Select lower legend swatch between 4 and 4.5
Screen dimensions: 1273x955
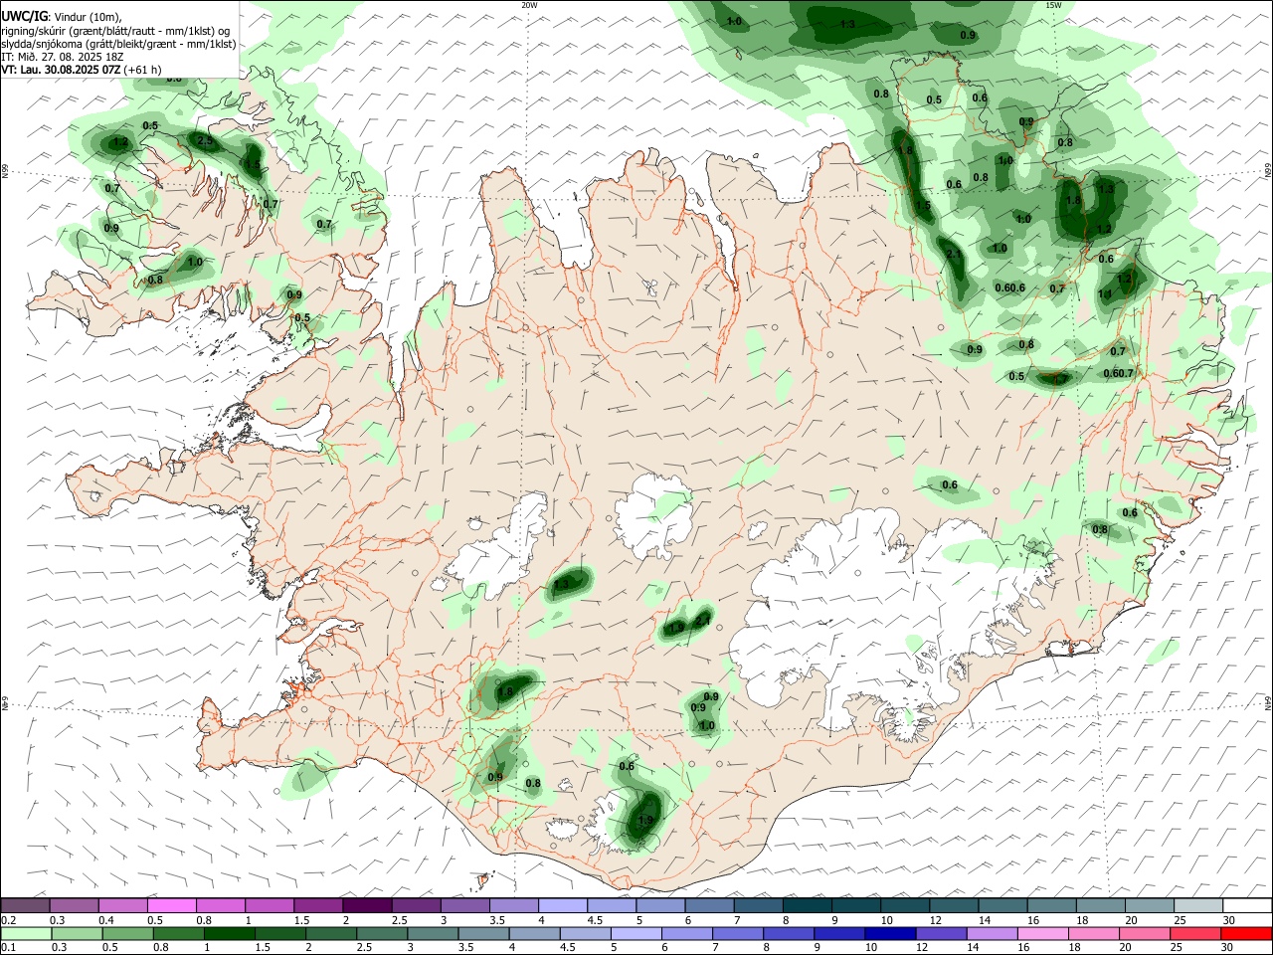[x=534, y=934]
